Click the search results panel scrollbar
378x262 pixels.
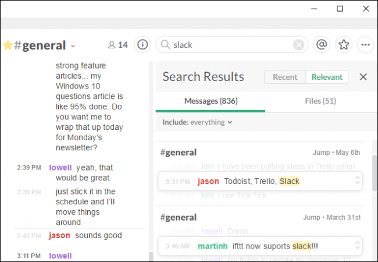[375, 173]
